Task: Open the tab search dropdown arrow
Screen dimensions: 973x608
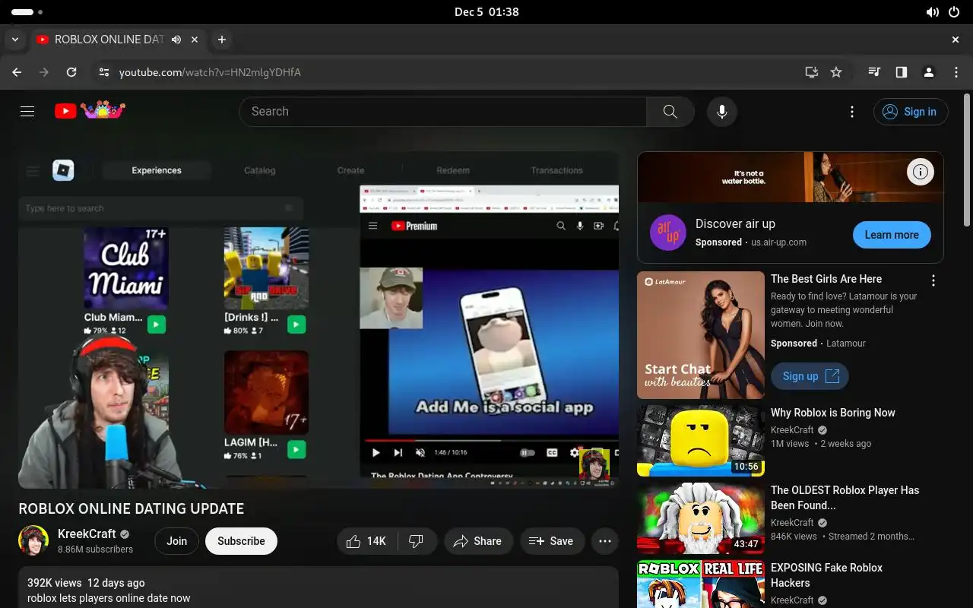Action: [14, 40]
